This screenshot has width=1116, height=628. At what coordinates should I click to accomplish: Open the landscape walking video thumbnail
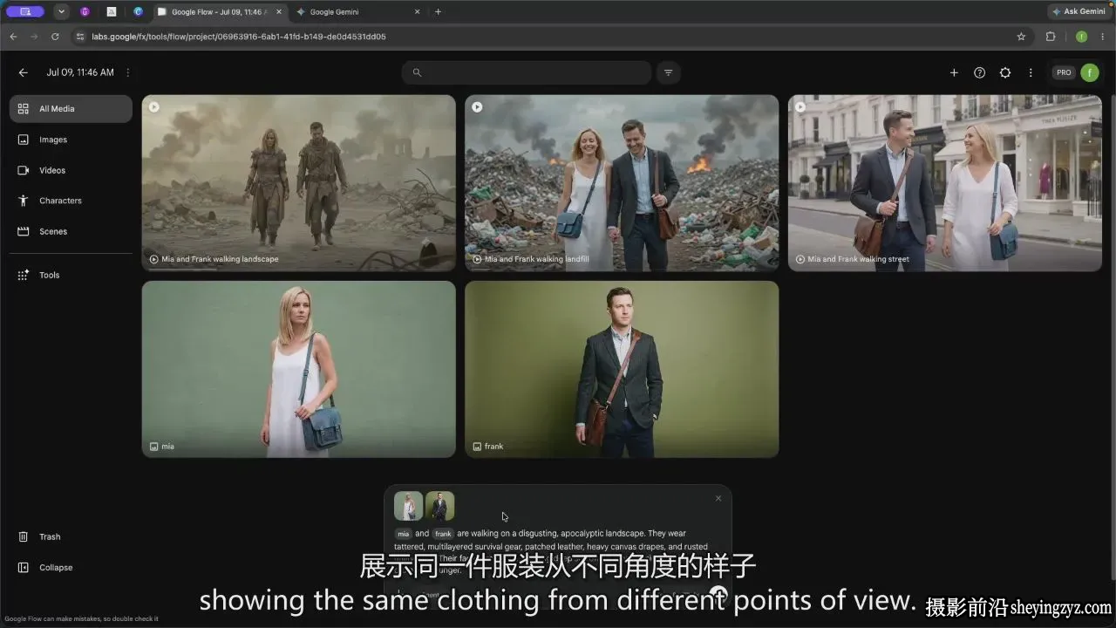[298, 182]
